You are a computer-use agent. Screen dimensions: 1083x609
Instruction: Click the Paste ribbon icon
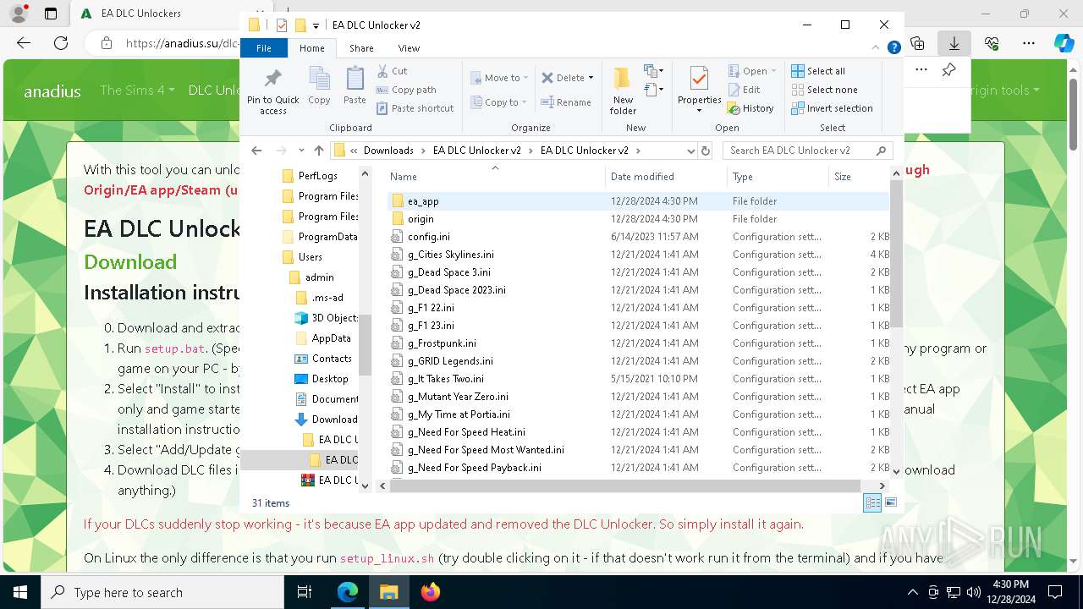click(x=355, y=80)
